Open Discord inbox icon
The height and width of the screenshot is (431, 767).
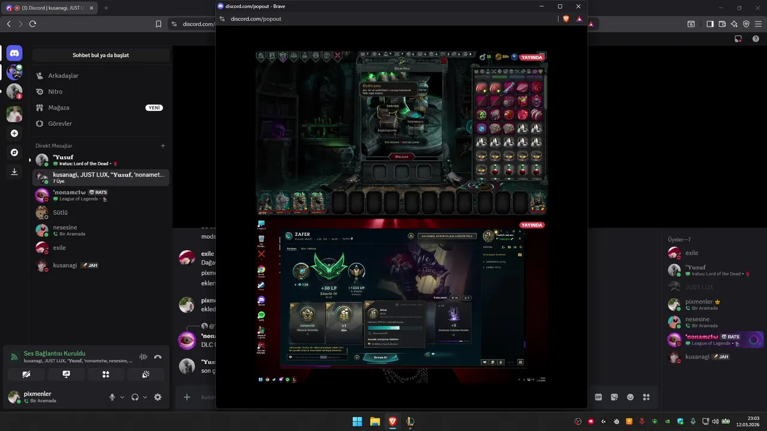[x=739, y=38]
